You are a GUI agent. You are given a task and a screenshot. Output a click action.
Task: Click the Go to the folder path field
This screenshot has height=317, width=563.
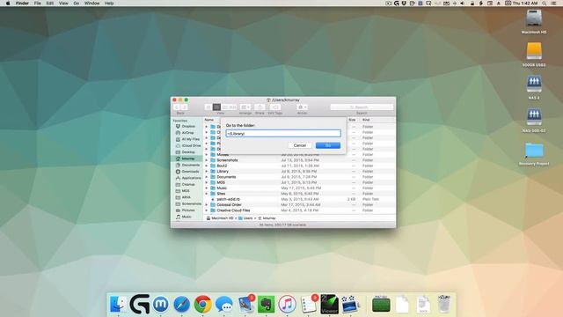coord(283,133)
